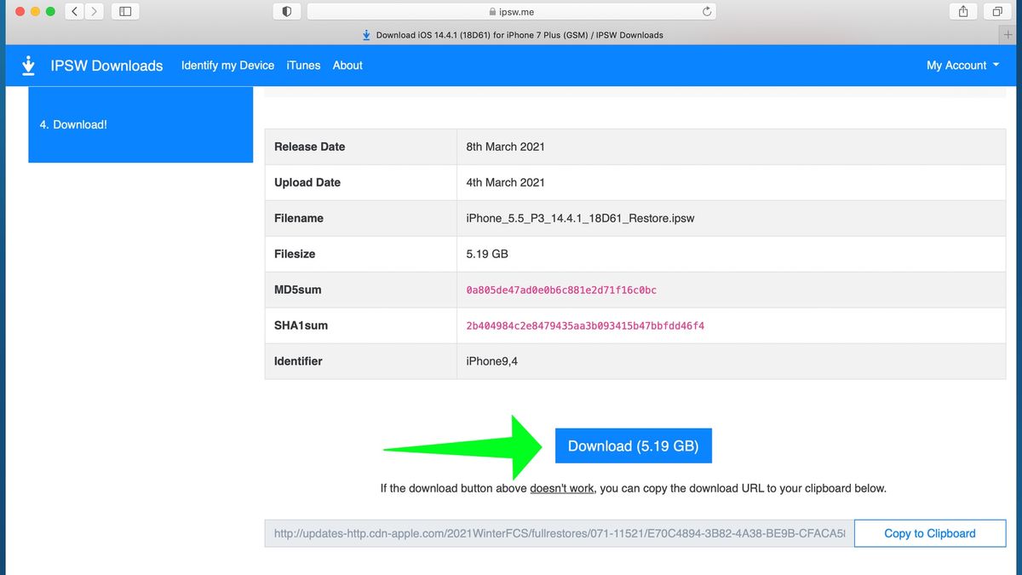Click the Copy to Clipboard button
Viewport: 1022px width, 575px height.
[x=929, y=533]
